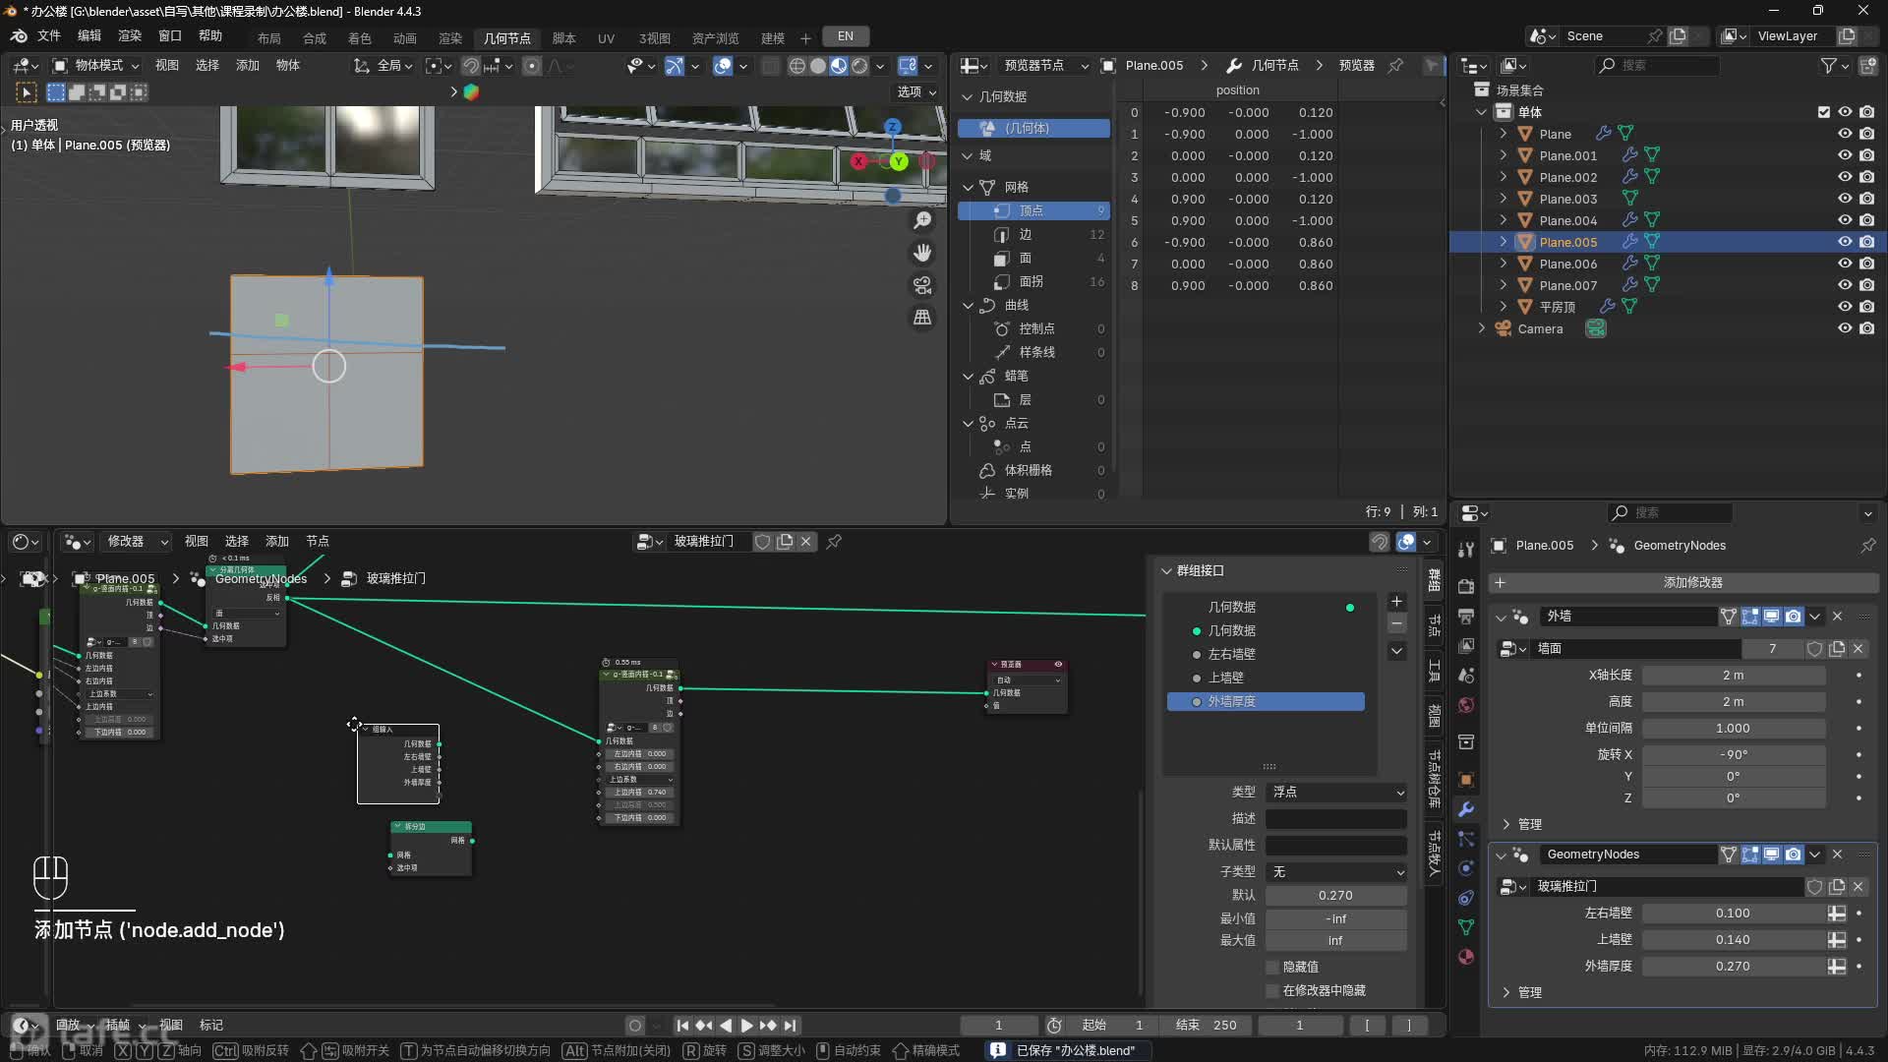Click the 添加修改器 button
The width and height of the screenshot is (1888, 1062).
tap(1682, 583)
